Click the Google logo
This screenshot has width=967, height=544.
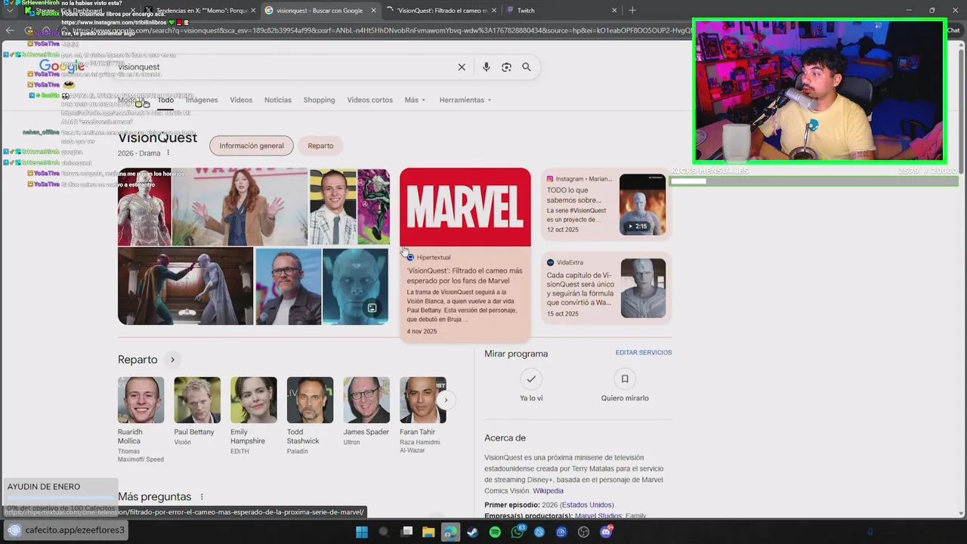point(62,66)
